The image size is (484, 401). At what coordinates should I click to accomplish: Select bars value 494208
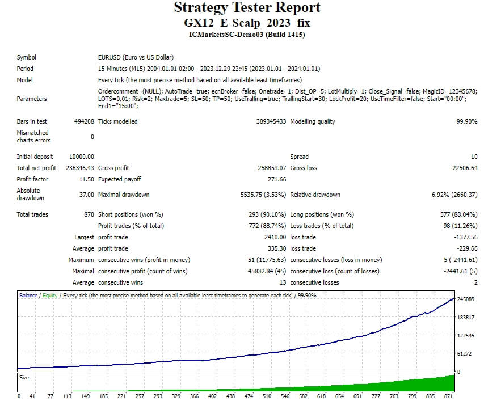(84, 121)
